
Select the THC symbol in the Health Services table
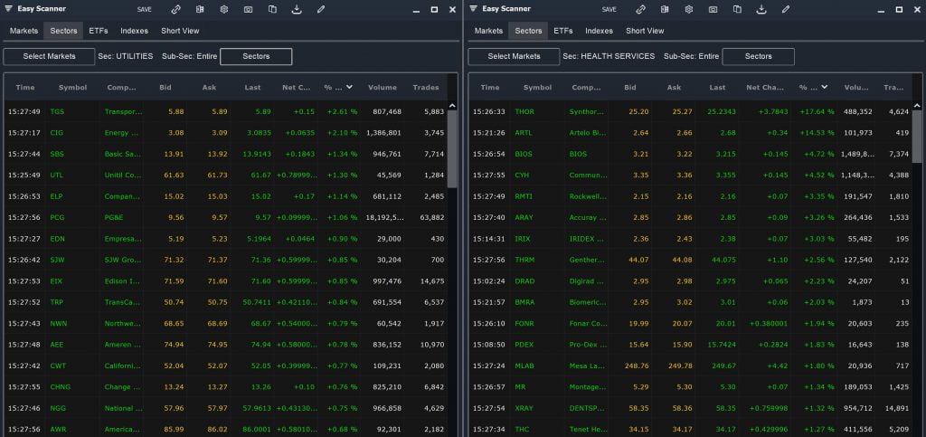point(522,430)
